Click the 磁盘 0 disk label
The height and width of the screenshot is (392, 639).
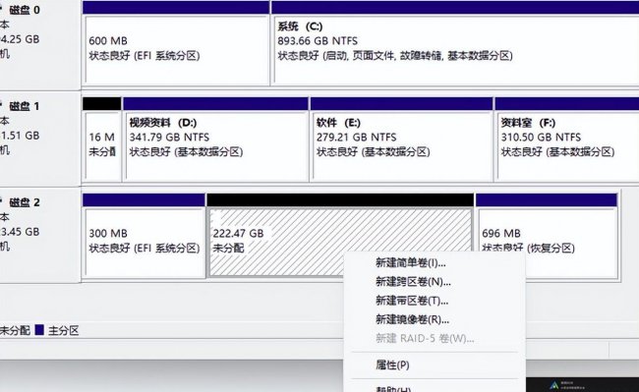pos(25,10)
